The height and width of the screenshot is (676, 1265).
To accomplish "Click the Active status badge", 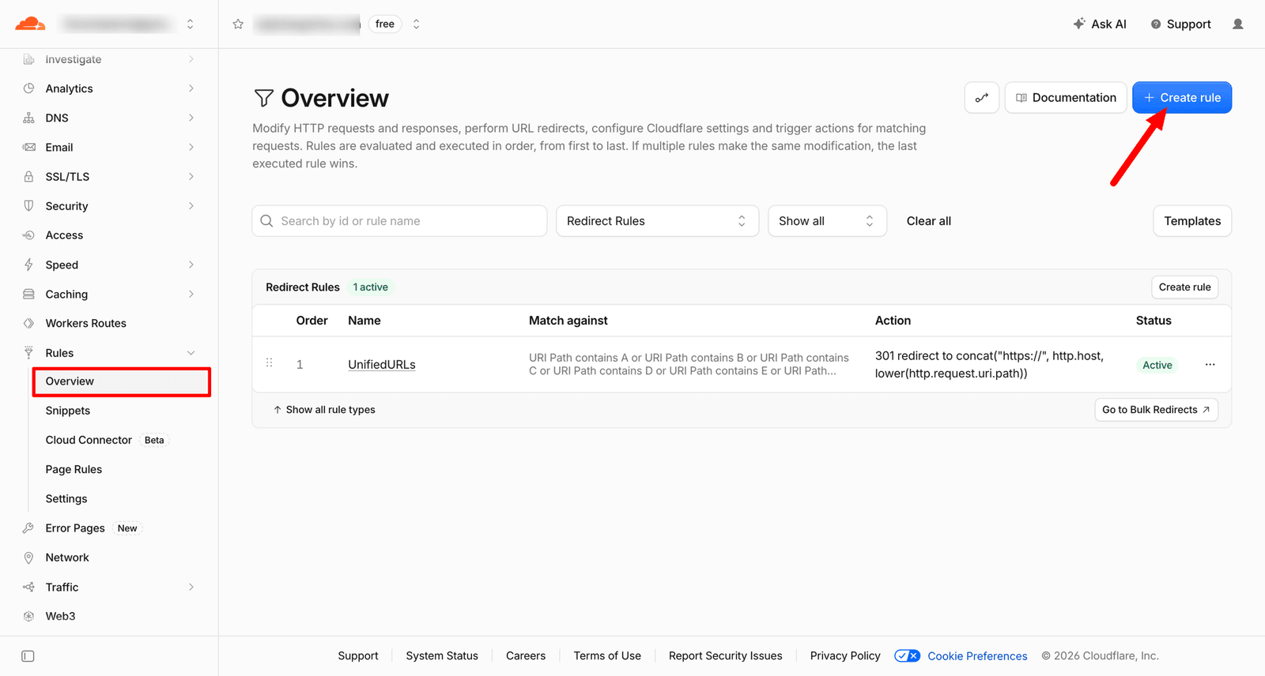I will point(1157,365).
